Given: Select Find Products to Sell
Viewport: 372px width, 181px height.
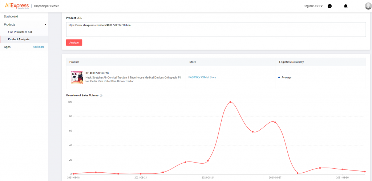Looking at the screenshot, I should (x=20, y=32).
